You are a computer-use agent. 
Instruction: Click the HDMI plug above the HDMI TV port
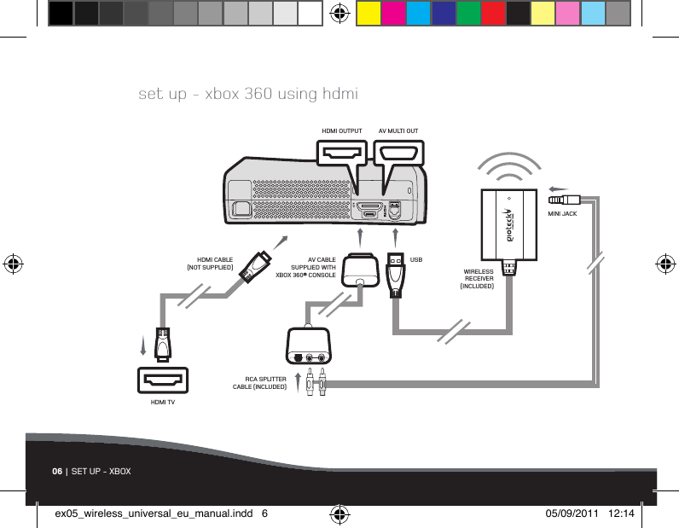[163, 345]
